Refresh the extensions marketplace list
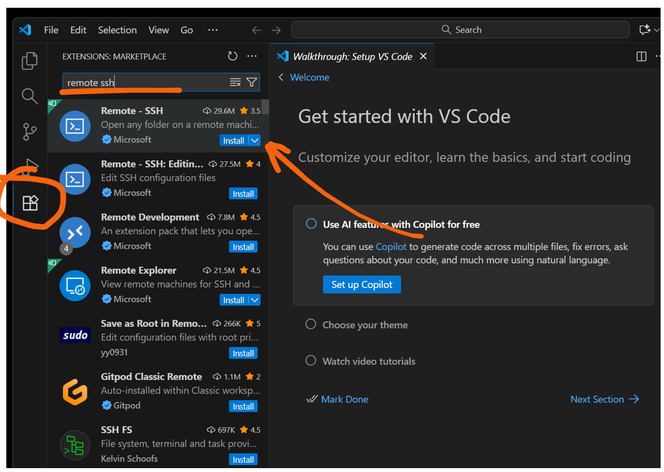This screenshot has width=664, height=472. (233, 56)
